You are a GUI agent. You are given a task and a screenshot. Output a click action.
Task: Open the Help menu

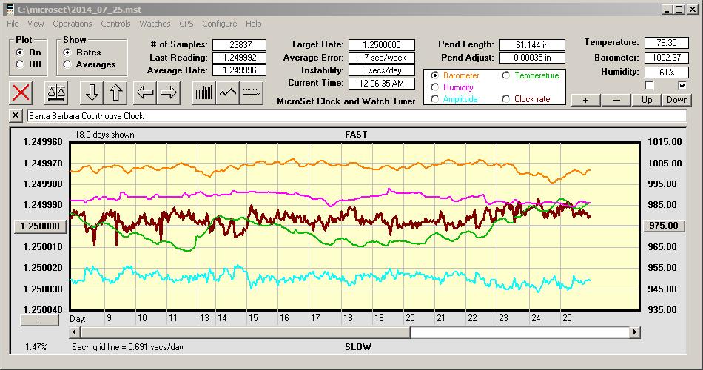pyautogui.click(x=253, y=24)
